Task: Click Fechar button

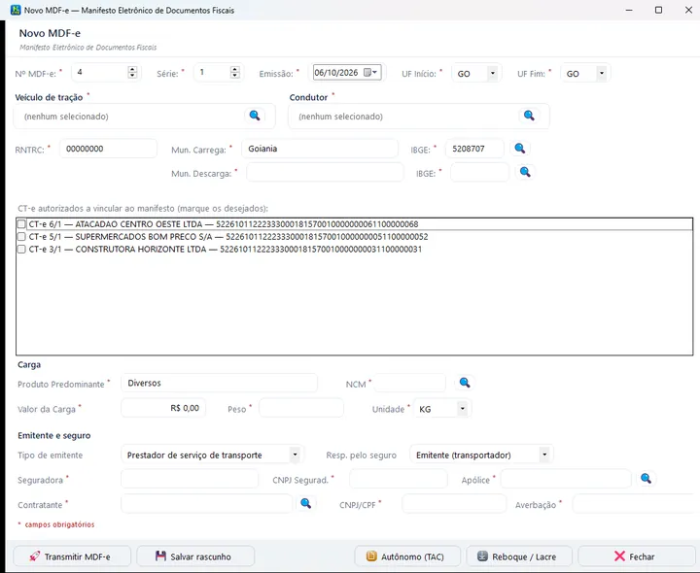Action: coord(636,556)
